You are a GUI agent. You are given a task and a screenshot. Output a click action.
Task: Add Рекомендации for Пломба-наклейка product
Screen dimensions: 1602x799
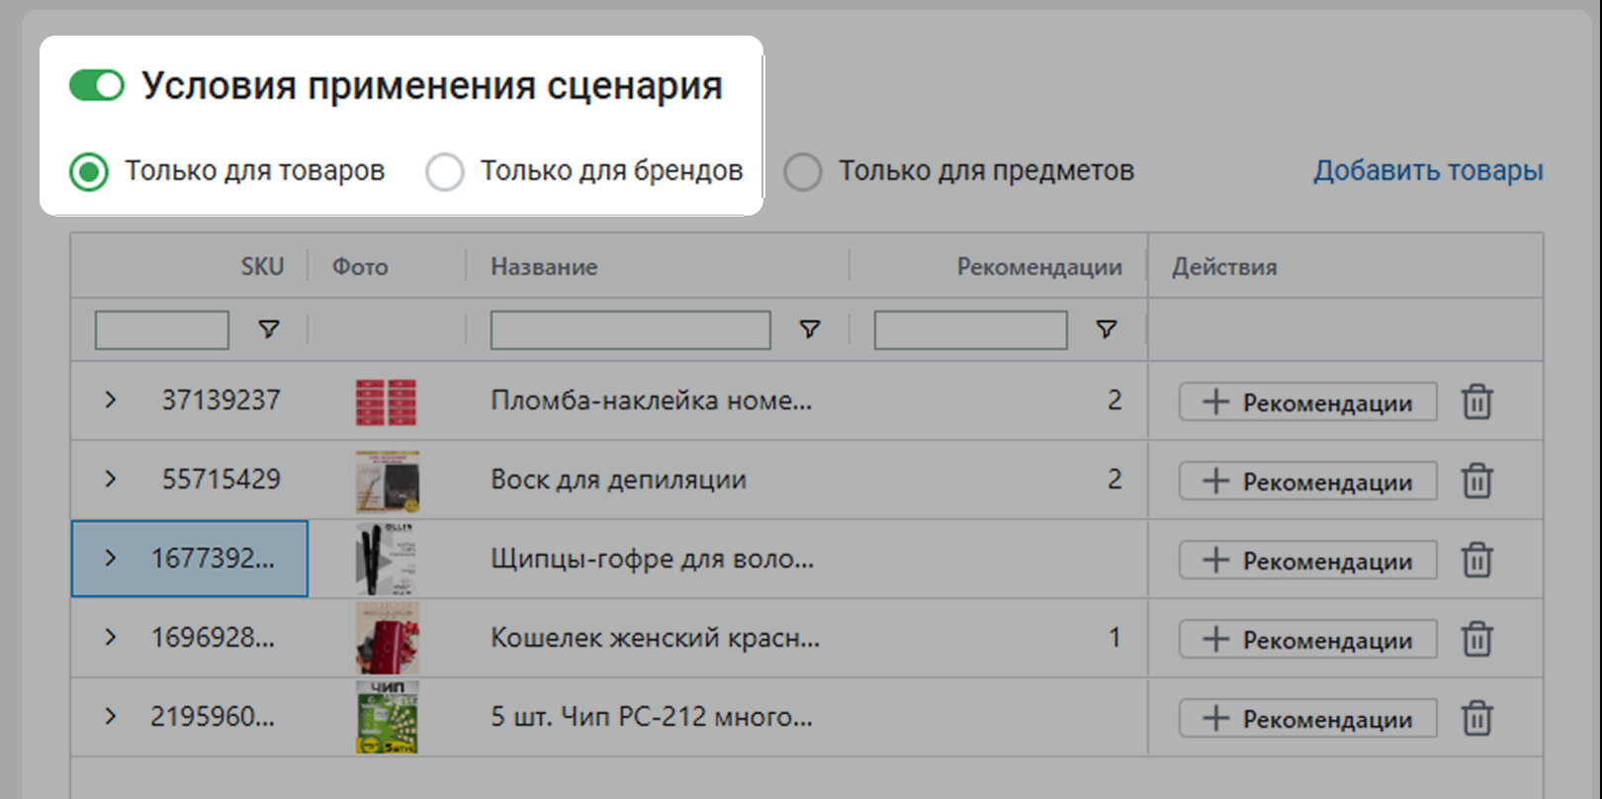[1307, 402]
